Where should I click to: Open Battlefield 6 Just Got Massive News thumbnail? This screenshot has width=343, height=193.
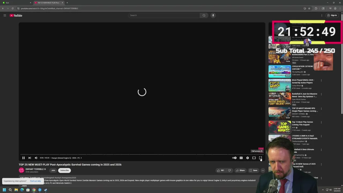coord(280,99)
